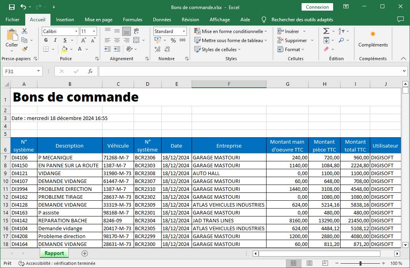Viewport: 410px width, 268px height.
Task: Center text horizontally
Action: (117, 40)
